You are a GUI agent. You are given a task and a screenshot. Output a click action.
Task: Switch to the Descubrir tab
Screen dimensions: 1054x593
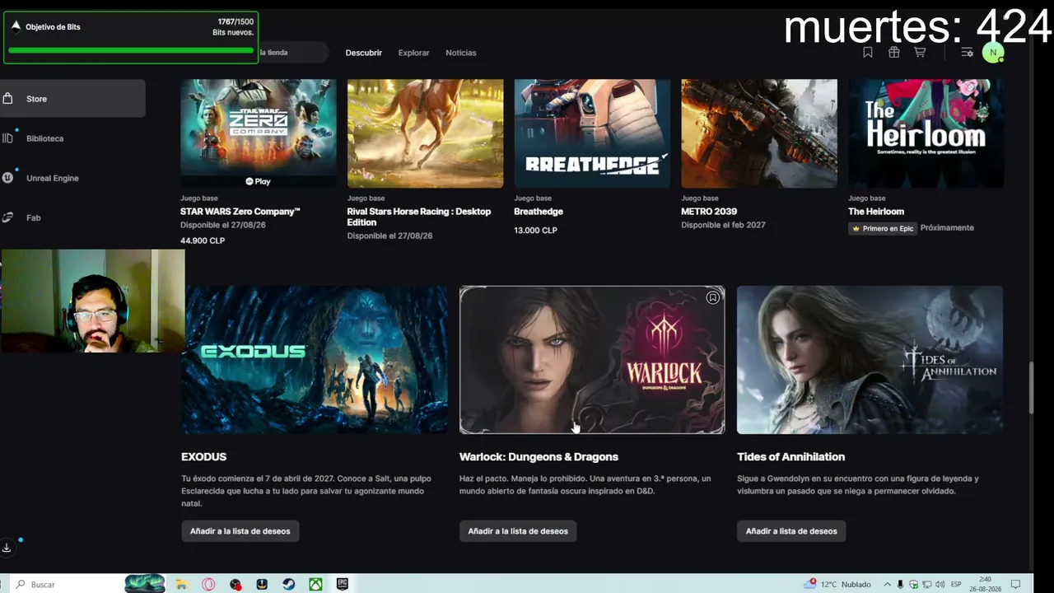pos(364,53)
